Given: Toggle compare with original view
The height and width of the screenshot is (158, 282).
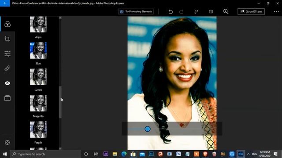Looking at the screenshot, I should pos(211,12).
